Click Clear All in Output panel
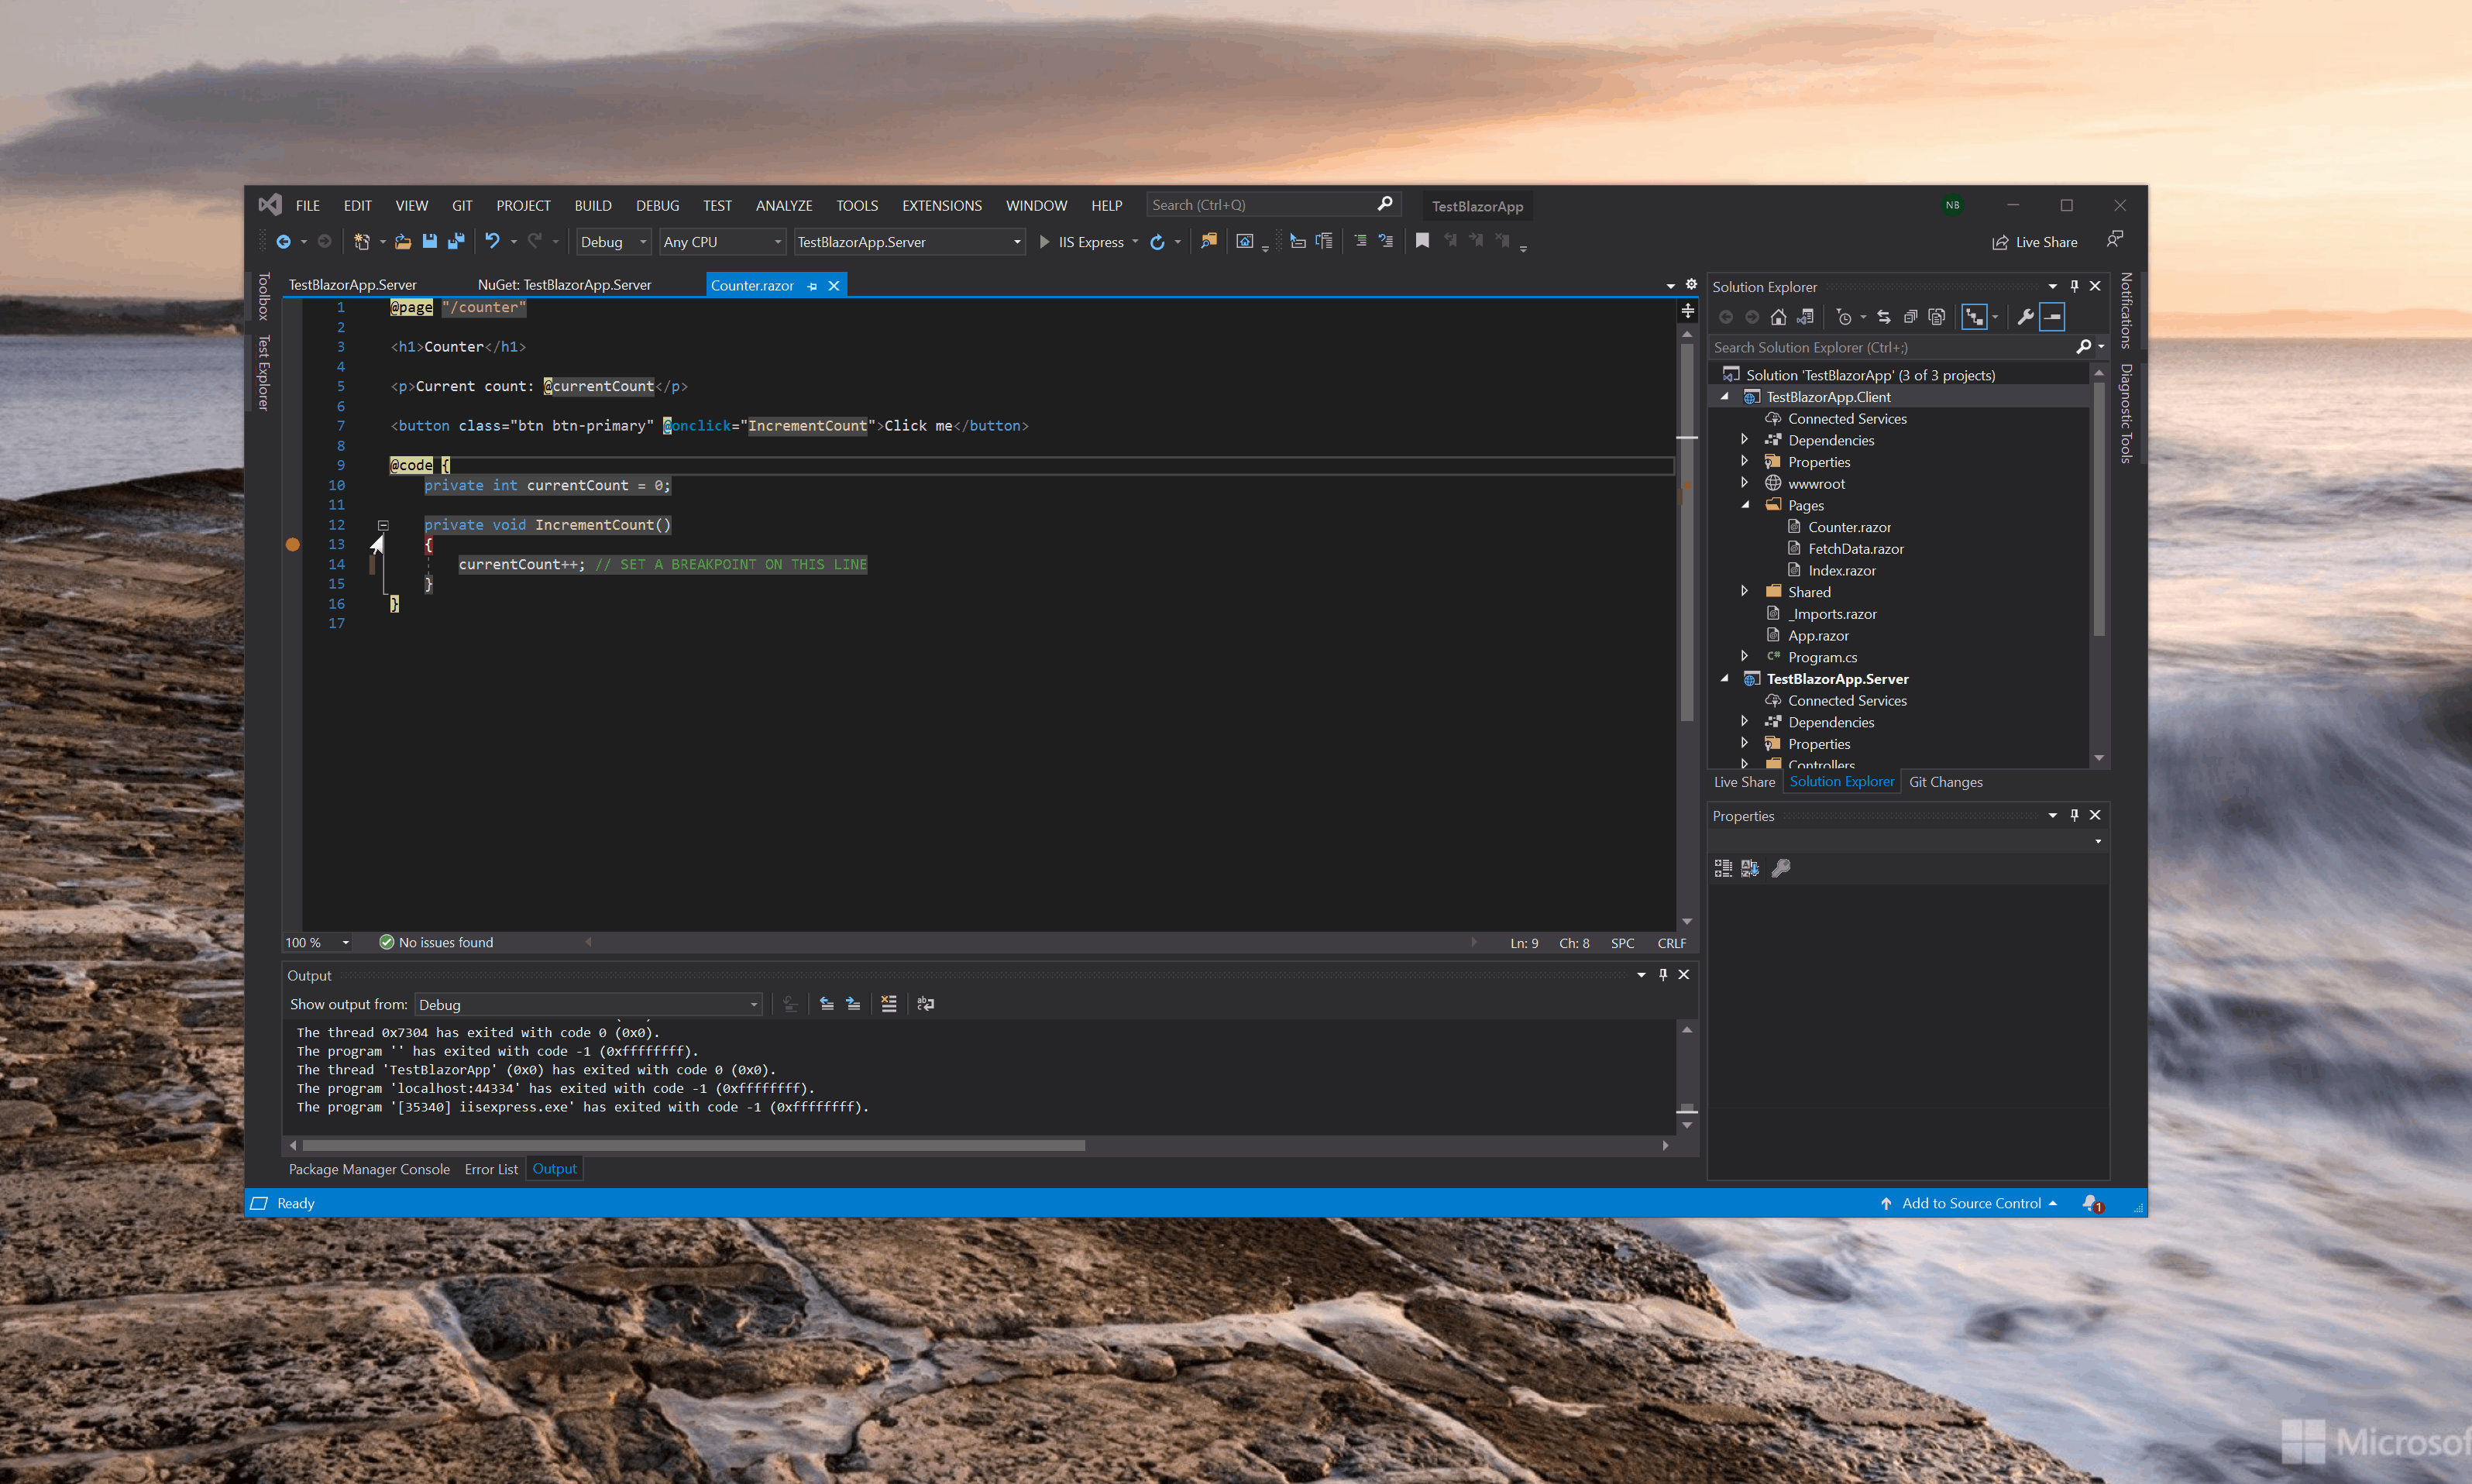 coord(889,1004)
